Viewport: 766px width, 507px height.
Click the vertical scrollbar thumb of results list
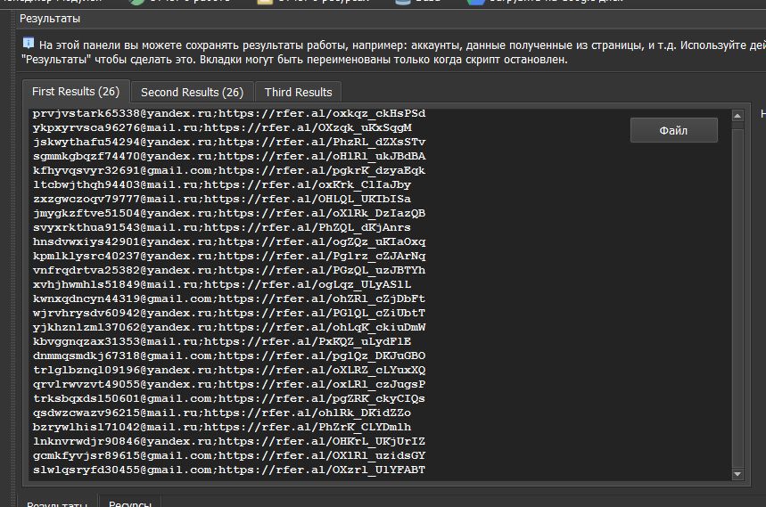tap(737, 298)
